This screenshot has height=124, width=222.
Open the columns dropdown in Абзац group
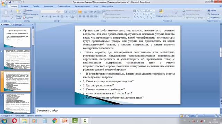(x=96, y=17)
